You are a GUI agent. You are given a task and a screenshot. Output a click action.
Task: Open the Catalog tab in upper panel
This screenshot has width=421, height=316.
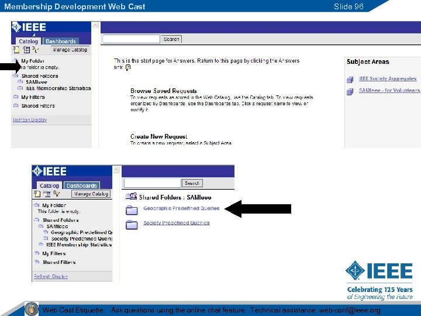(28, 41)
